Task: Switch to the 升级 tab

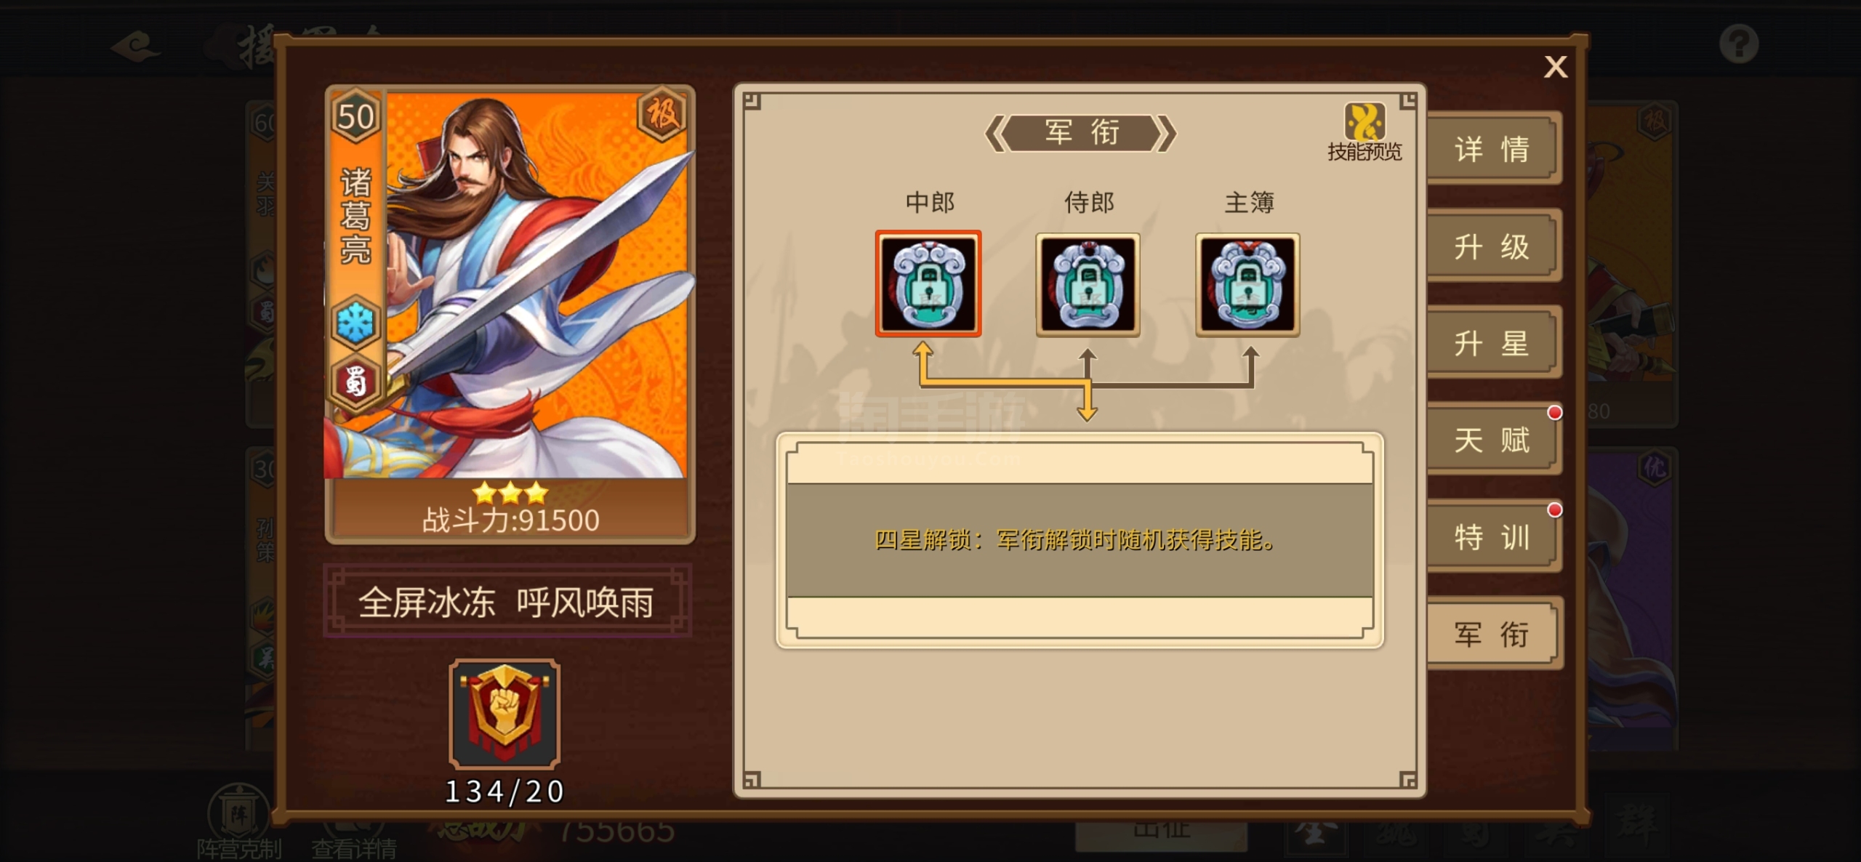Action: point(1493,246)
